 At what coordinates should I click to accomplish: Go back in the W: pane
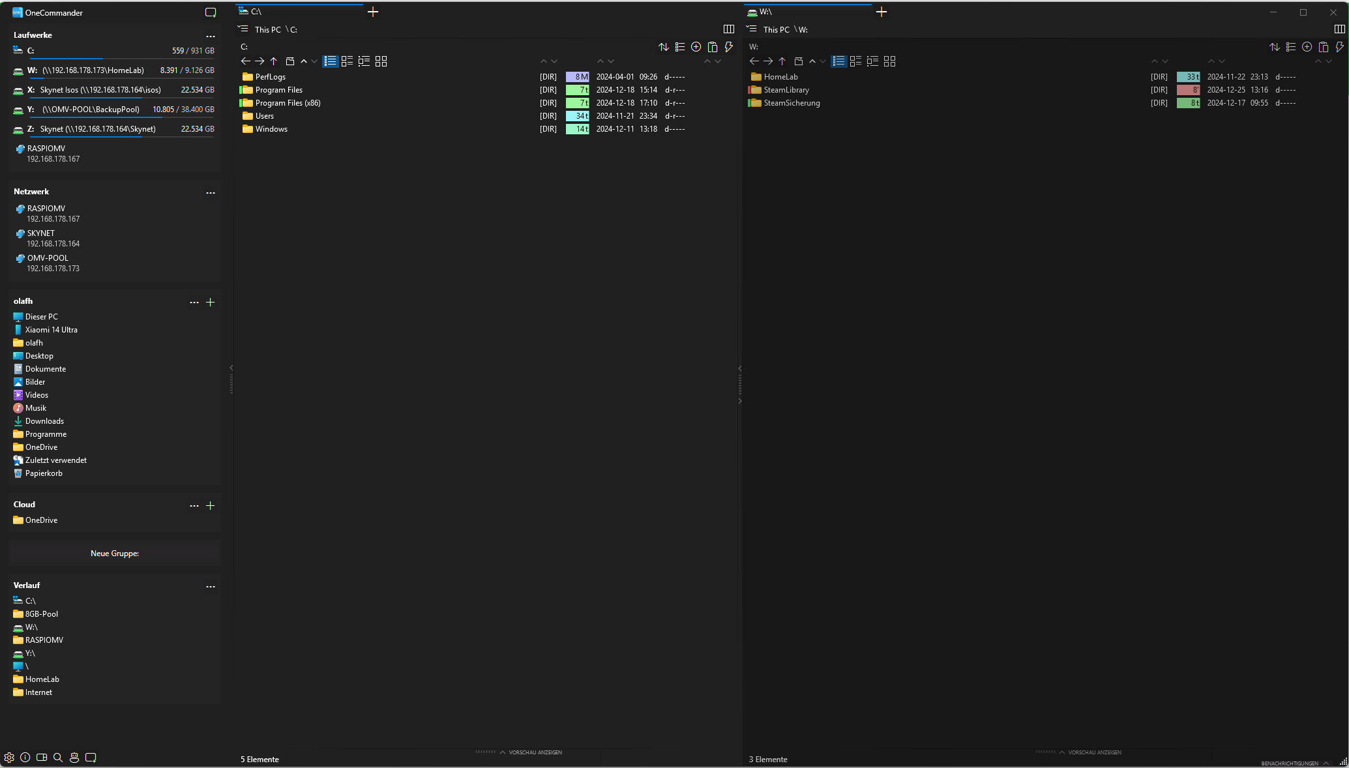click(x=754, y=61)
